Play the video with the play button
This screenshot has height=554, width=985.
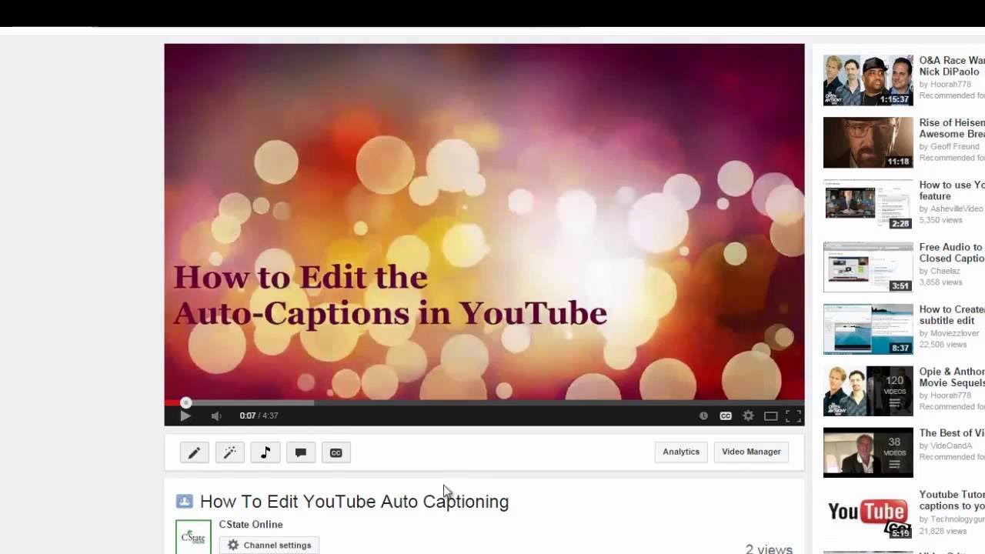[185, 415]
